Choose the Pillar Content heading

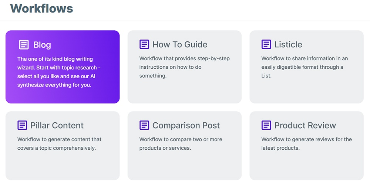57,125
